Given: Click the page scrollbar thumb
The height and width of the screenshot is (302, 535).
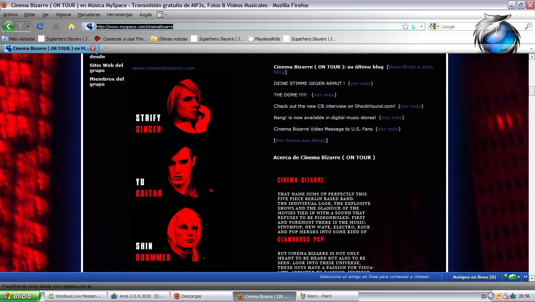Looking at the screenshot, I should point(531,91).
